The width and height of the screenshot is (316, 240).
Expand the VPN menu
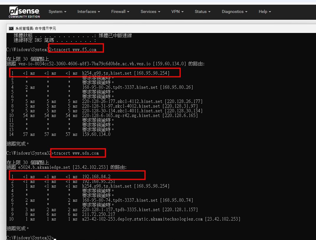177,12
